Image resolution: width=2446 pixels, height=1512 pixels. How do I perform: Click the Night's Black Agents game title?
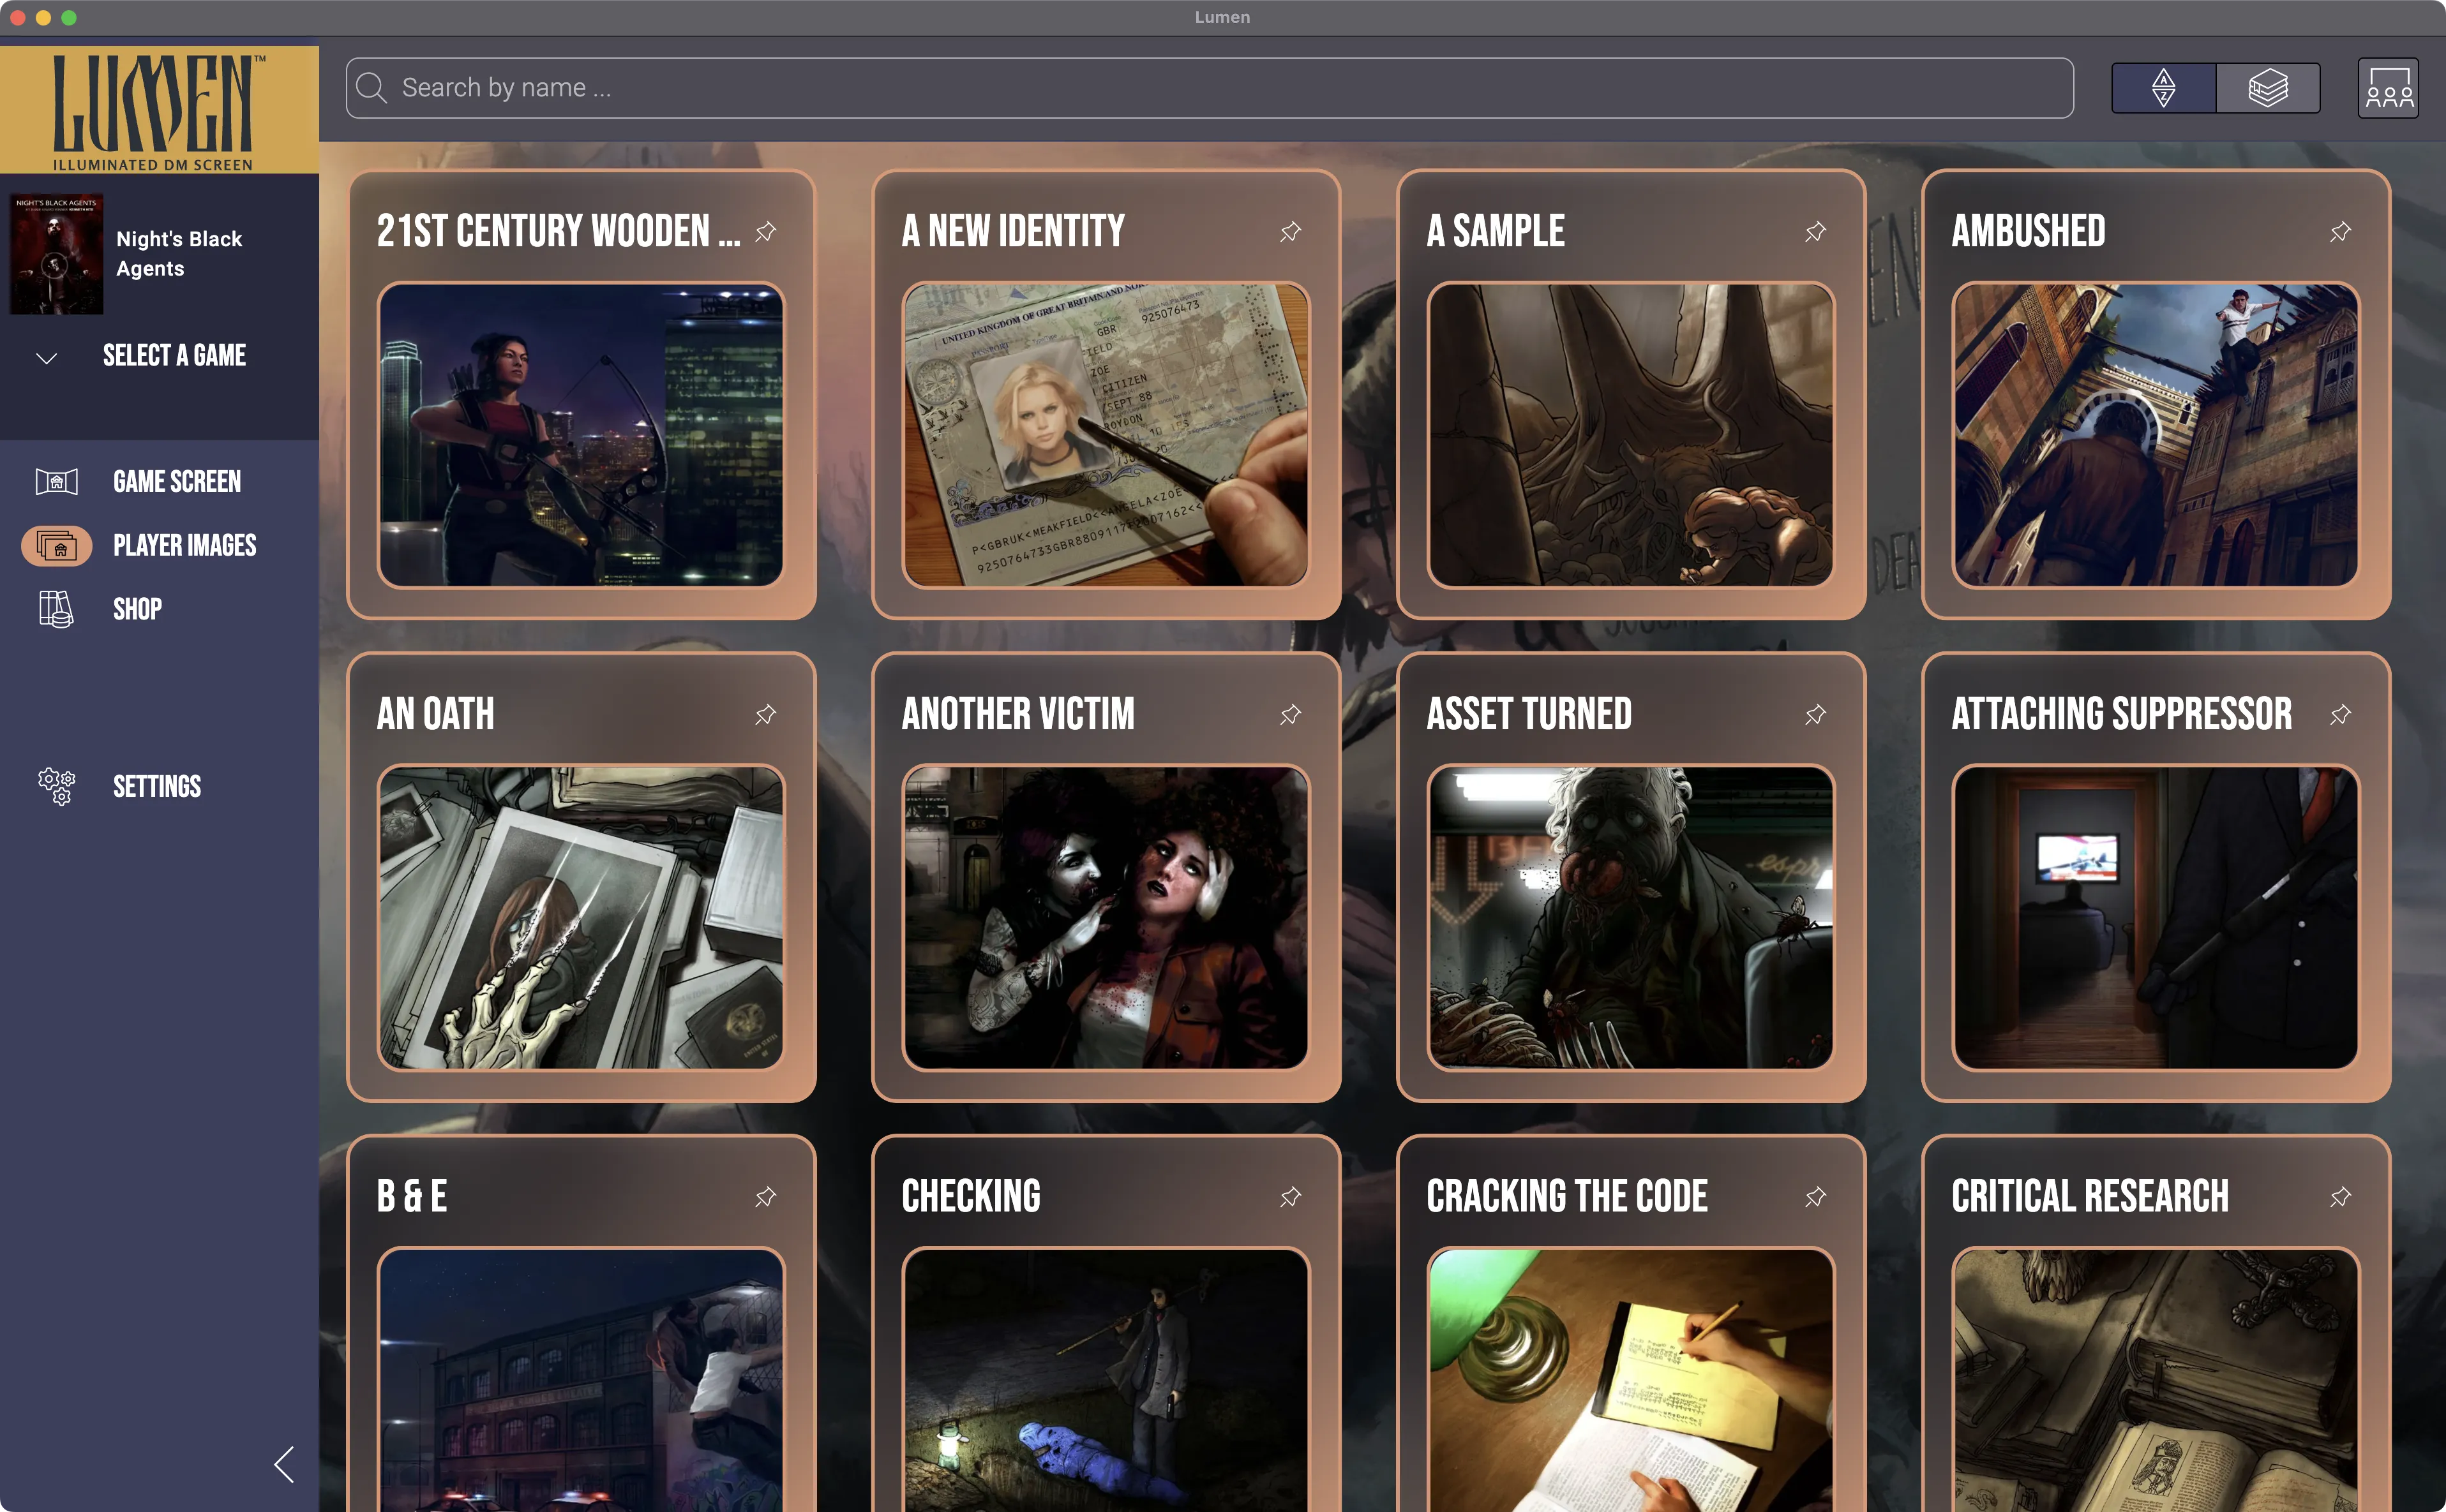(x=179, y=254)
